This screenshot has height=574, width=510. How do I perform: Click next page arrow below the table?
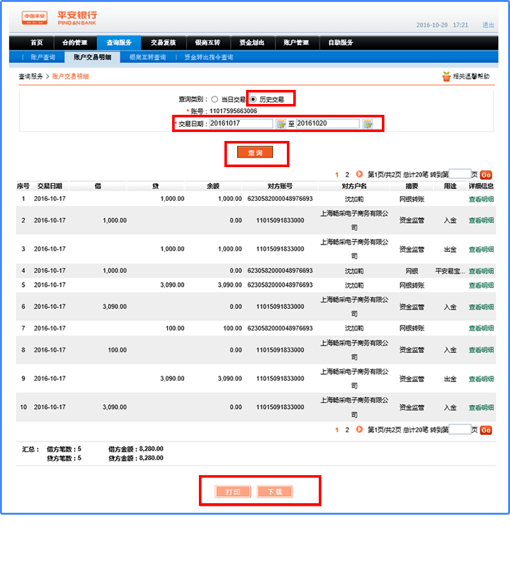tap(359, 430)
